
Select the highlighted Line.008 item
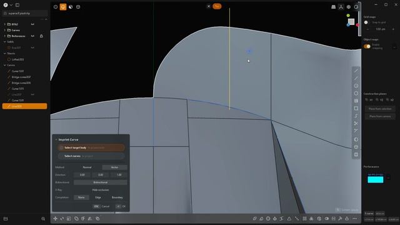[24, 106]
